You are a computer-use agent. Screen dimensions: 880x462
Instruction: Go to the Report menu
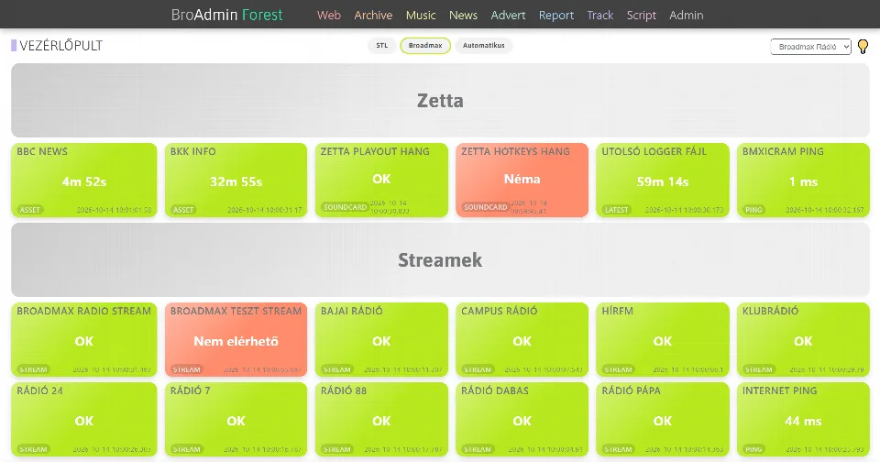pos(556,16)
